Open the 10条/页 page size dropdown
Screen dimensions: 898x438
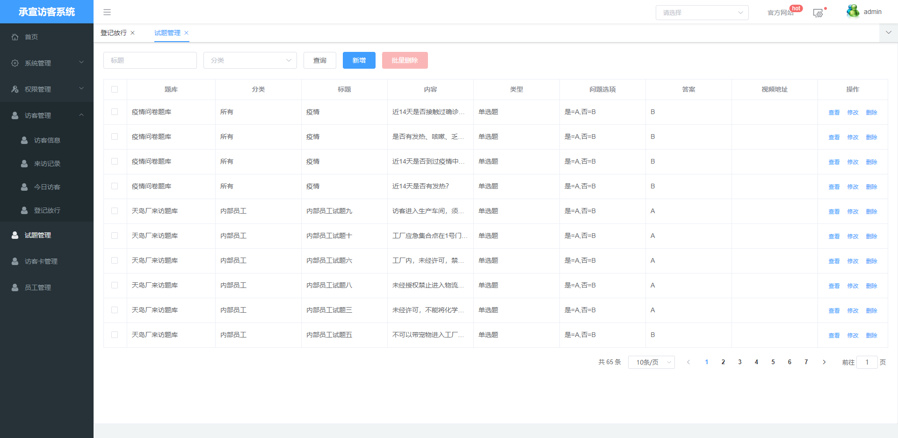coord(651,362)
